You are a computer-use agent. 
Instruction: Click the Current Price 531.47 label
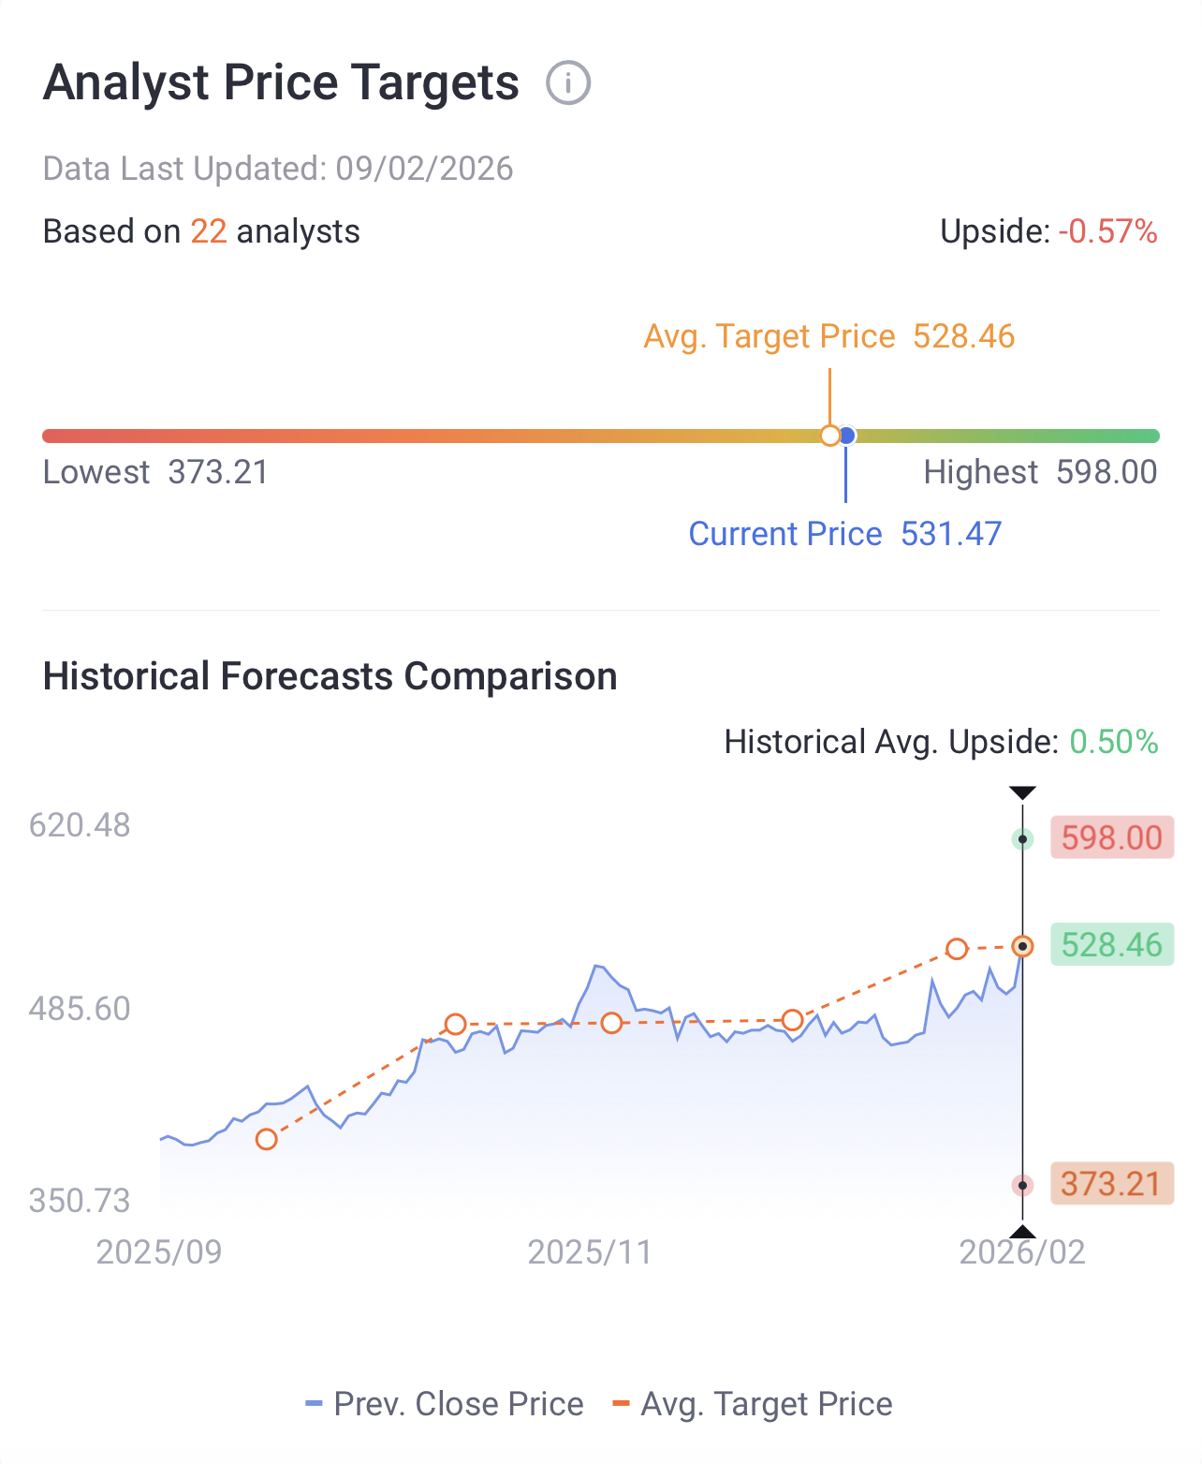point(844,534)
